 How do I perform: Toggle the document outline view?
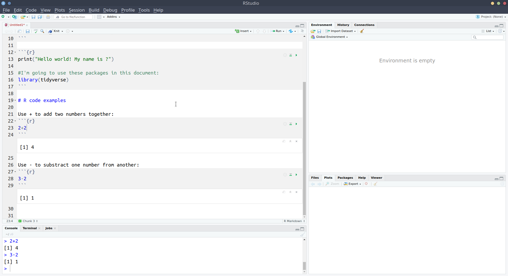pyautogui.click(x=302, y=31)
